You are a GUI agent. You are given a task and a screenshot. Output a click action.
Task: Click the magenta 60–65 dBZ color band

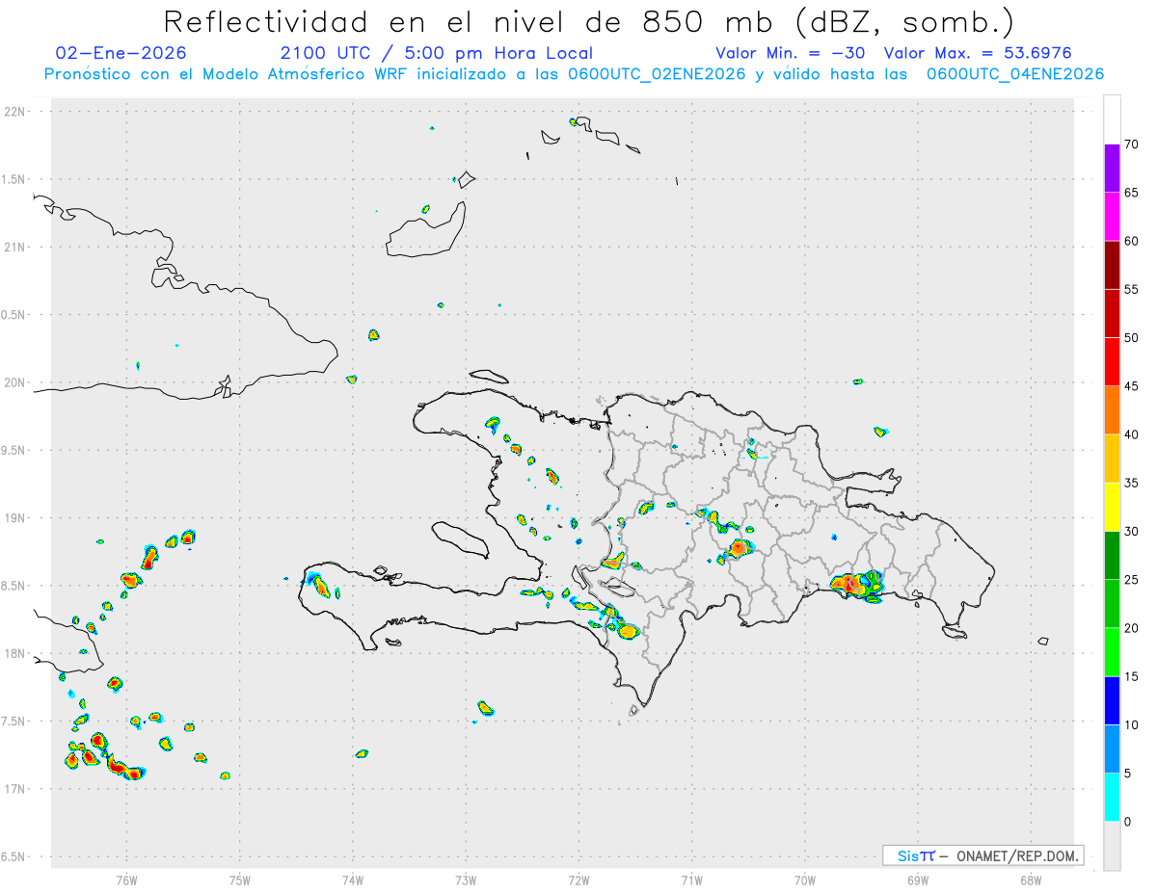coord(1112,216)
